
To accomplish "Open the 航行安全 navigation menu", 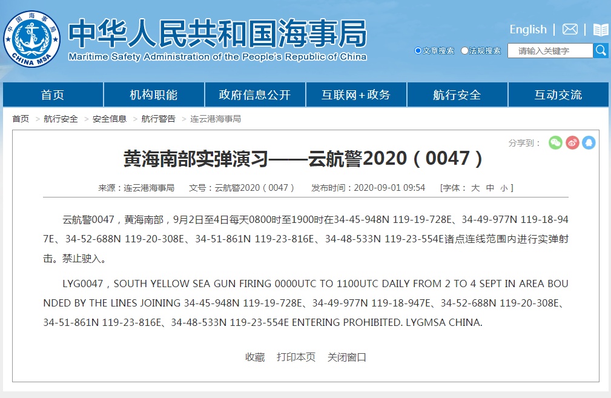I will coord(457,95).
